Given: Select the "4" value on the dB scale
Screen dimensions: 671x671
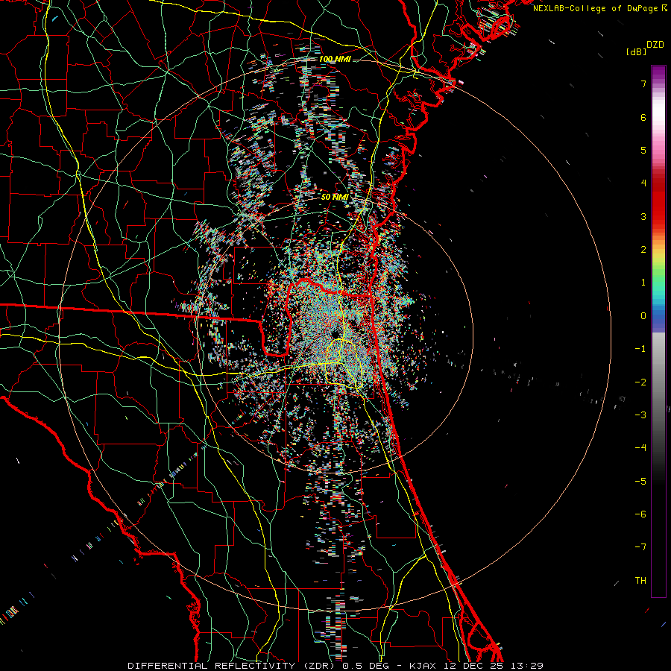Looking at the screenshot, I should [x=643, y=183].
